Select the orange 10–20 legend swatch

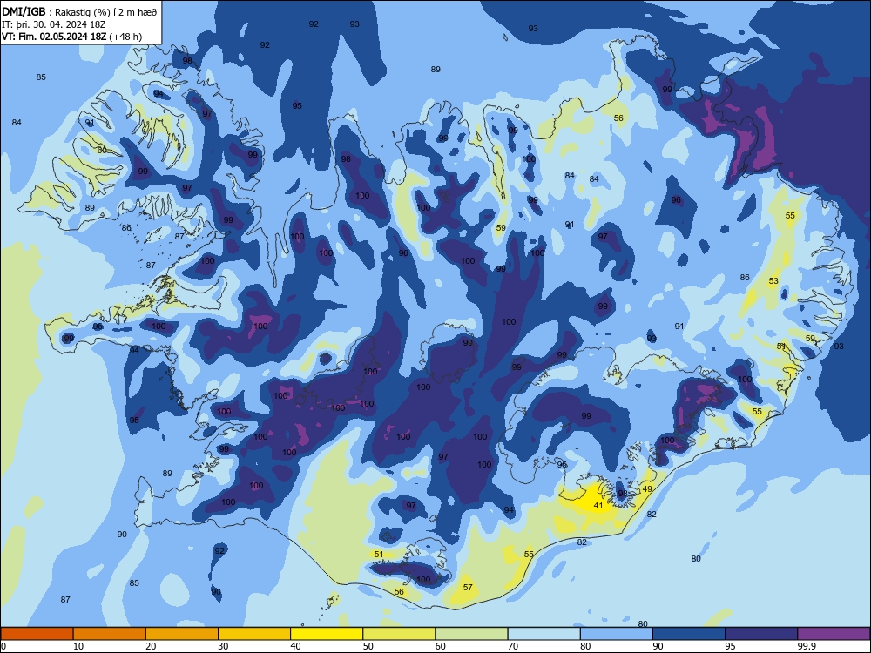pyautogui.click(x=110, y=634)
